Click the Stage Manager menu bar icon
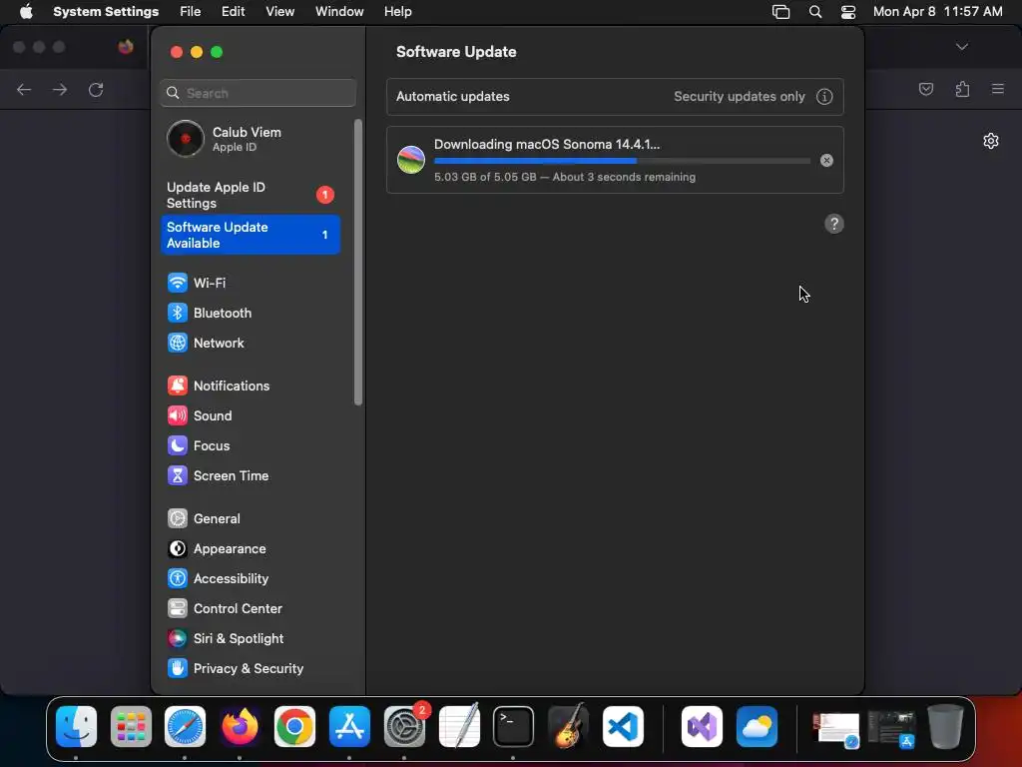Screen dimensions: 1022x767 [x=780, y=12]
